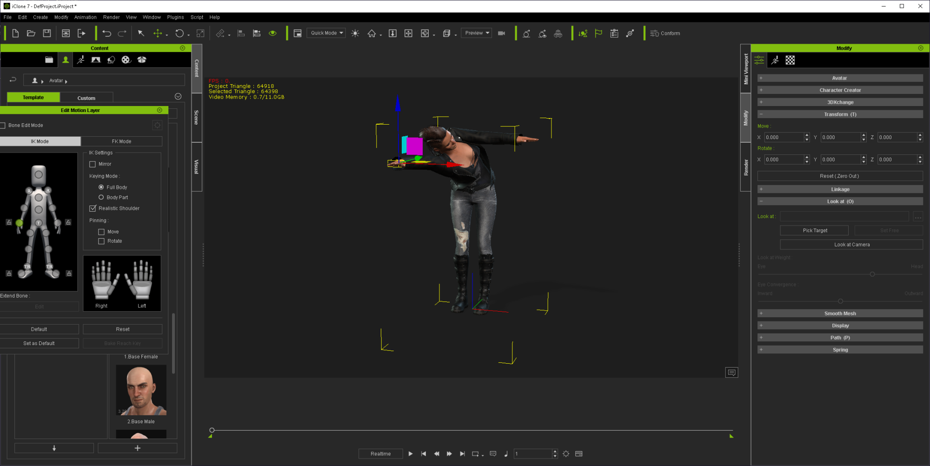Click the video camera record icon
The height and width of the screenshot is (466, 930).
[x=501, y=33]
